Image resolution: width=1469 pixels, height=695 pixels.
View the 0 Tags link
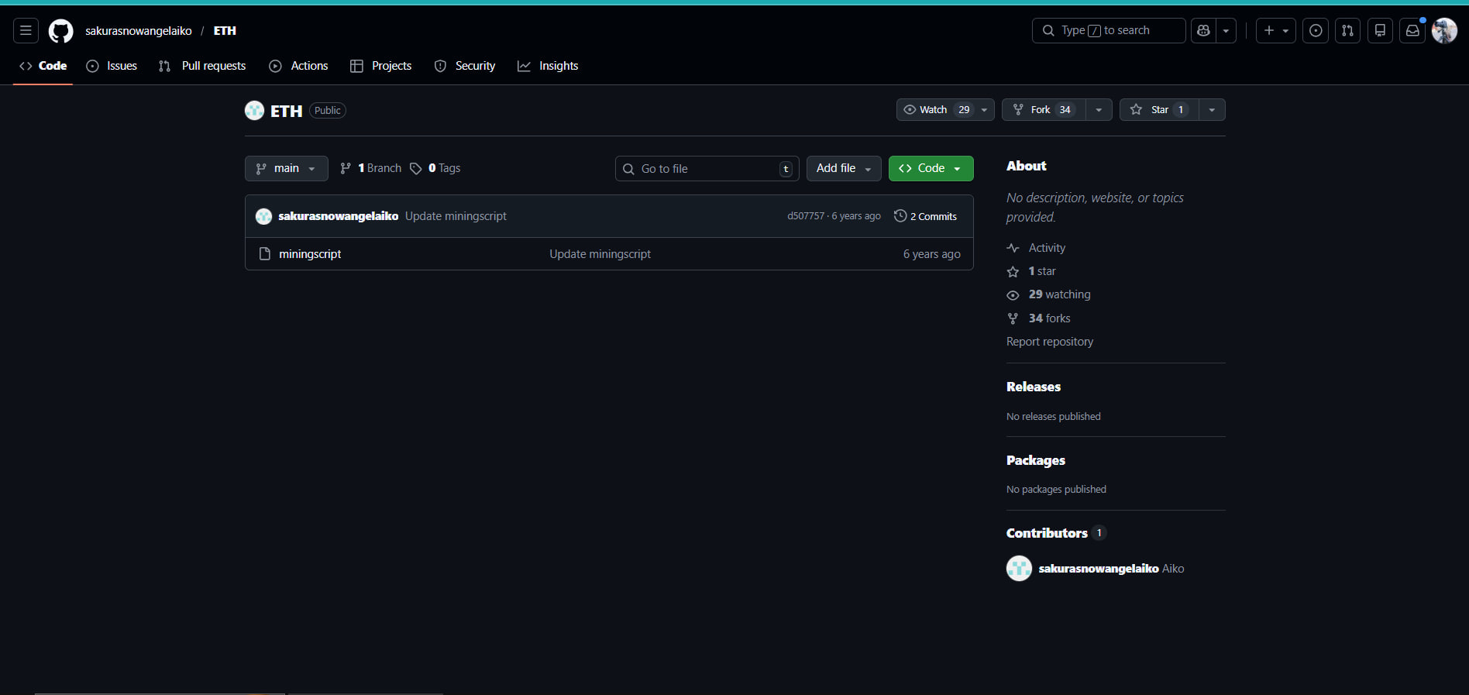click(435, 169)
